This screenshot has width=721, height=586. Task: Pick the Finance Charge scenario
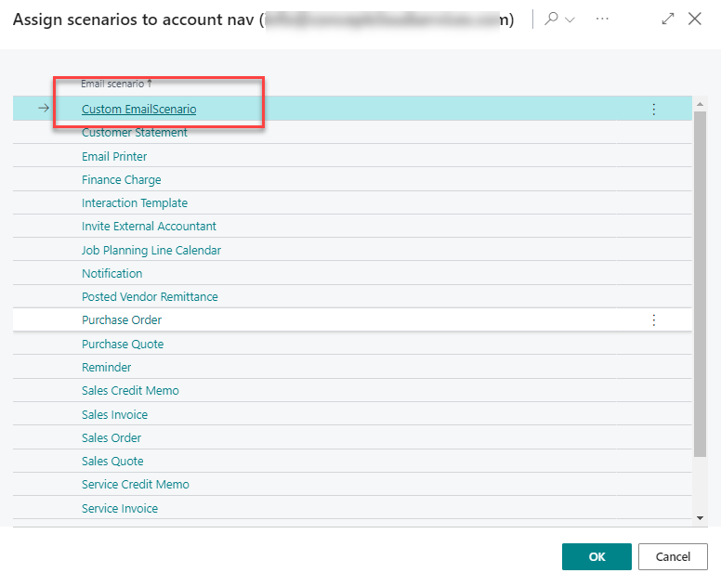(x=122, y=180)
